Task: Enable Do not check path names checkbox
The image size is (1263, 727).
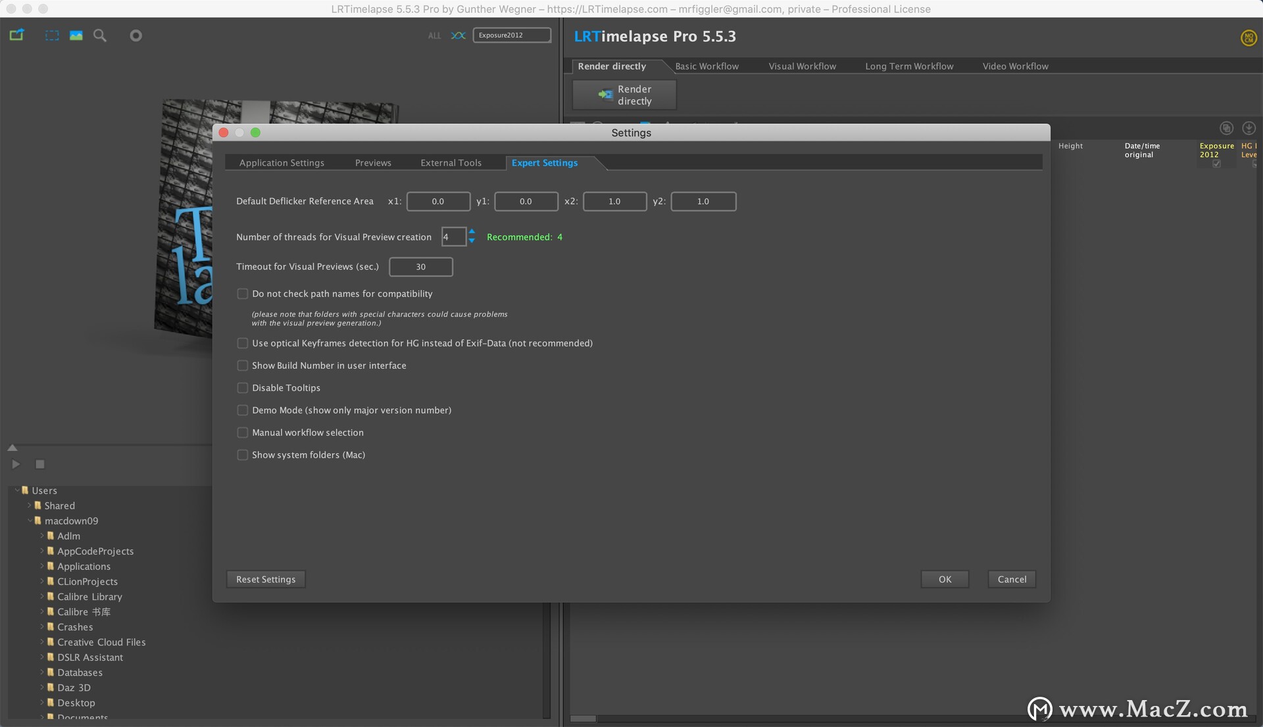Action: tap(243, 294)
